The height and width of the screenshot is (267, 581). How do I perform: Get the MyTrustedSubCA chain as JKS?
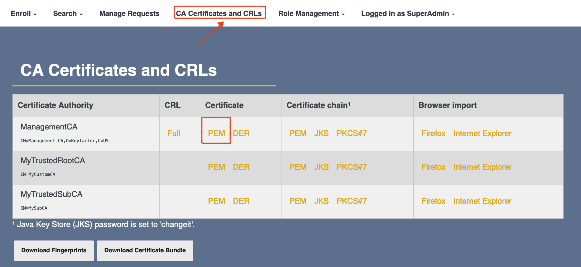[321, 201]
